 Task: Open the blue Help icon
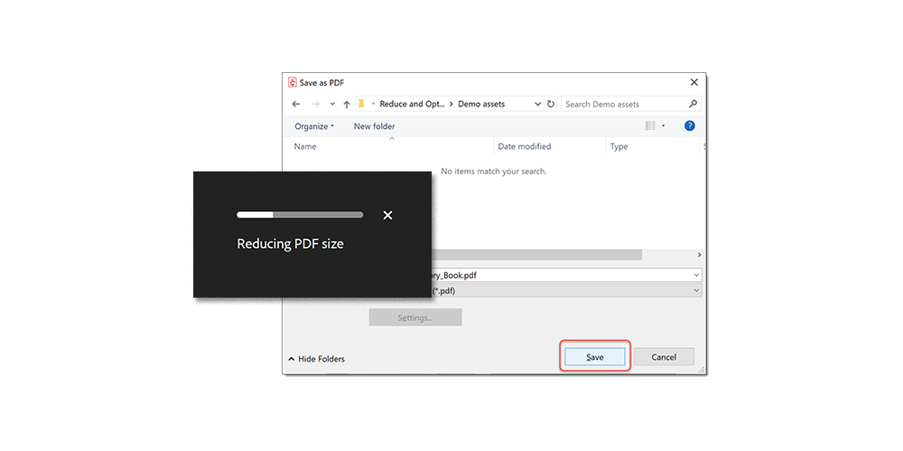[689, 125]
